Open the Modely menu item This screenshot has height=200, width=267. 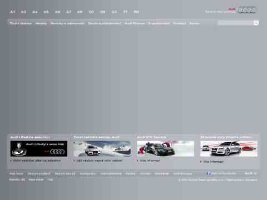41,23
